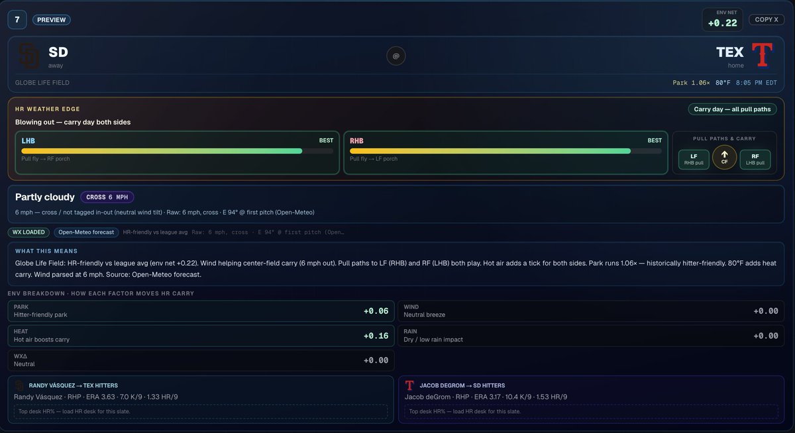Click the Partly cloudy heading
795x433 pixels.
pos(44,197)
